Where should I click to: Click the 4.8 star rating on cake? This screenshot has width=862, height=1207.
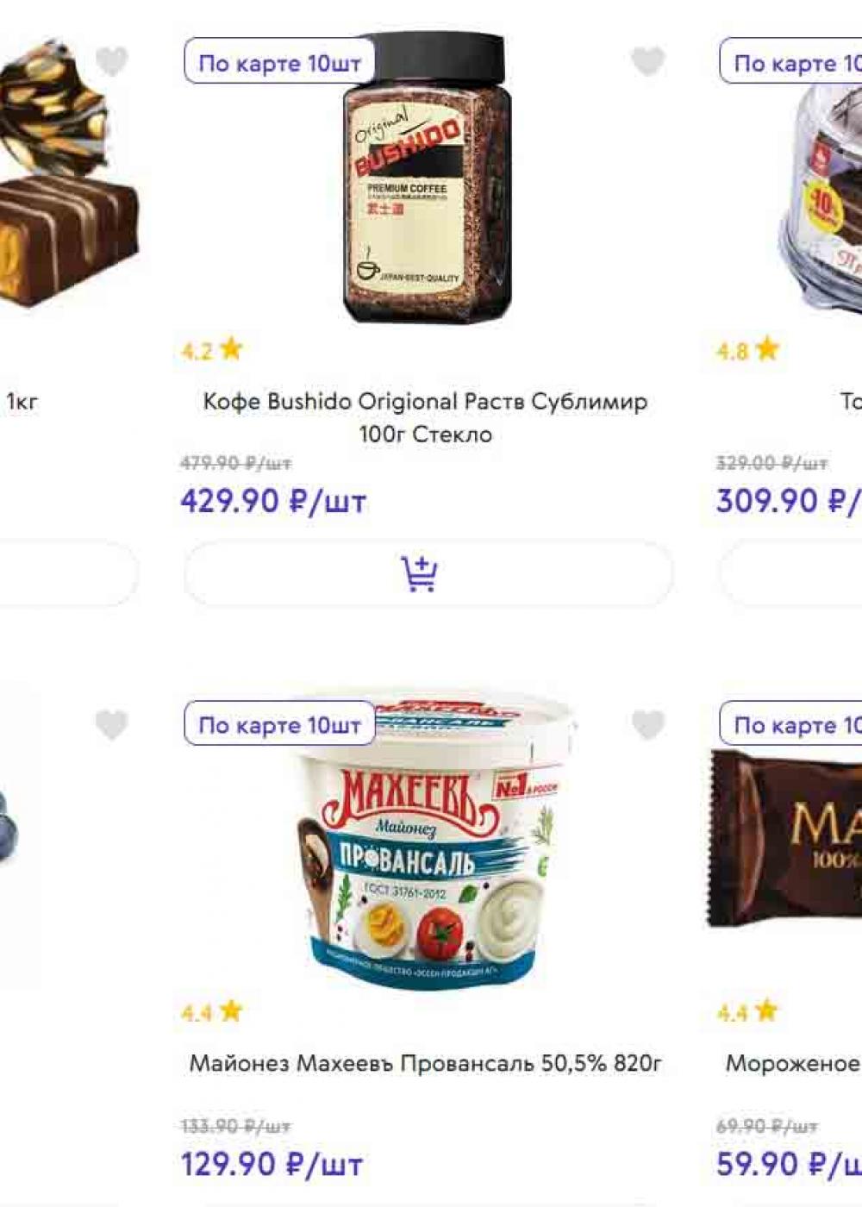tap(748, 350)
